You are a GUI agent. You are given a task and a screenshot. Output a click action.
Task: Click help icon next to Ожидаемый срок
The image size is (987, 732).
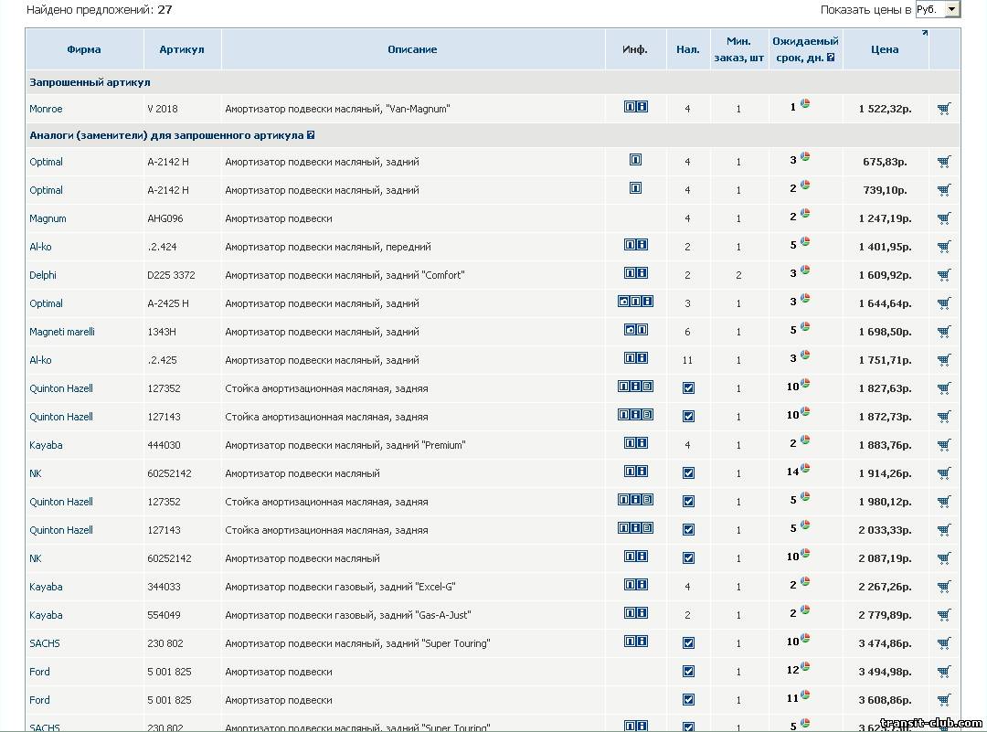coord(831,58)
